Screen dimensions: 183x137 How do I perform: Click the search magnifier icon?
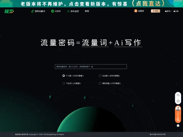[92, 67]
